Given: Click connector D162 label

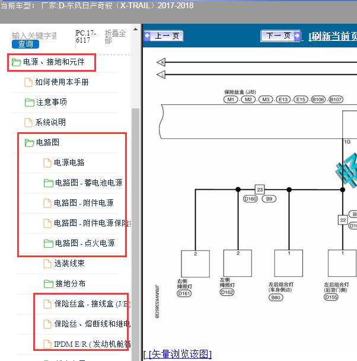Looking at the screenshot, I should click(x=227, y=292).
